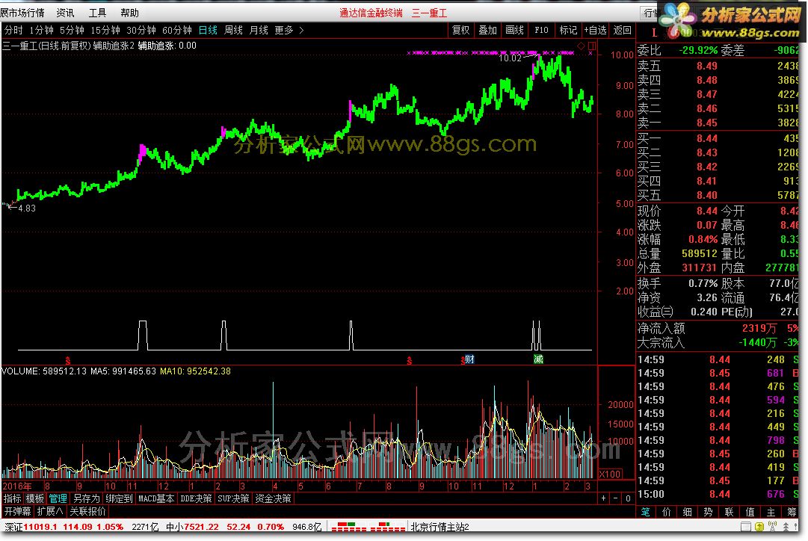The width and height of the screenshot is (808, 541).
Task: Switch to the 主 main force tab
Action: pyautogui.click(x=771, y=512)
